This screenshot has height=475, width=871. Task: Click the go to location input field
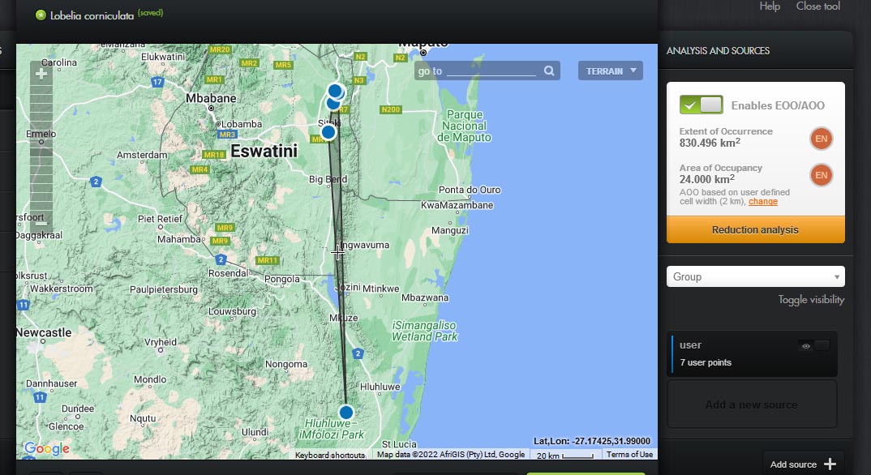491,71
